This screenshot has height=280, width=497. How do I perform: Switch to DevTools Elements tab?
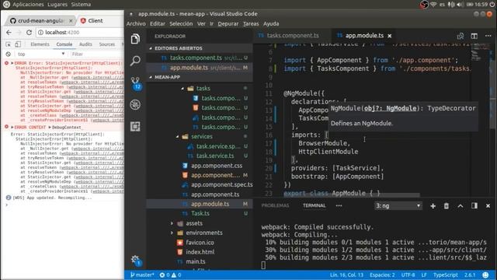click(40, 44)
